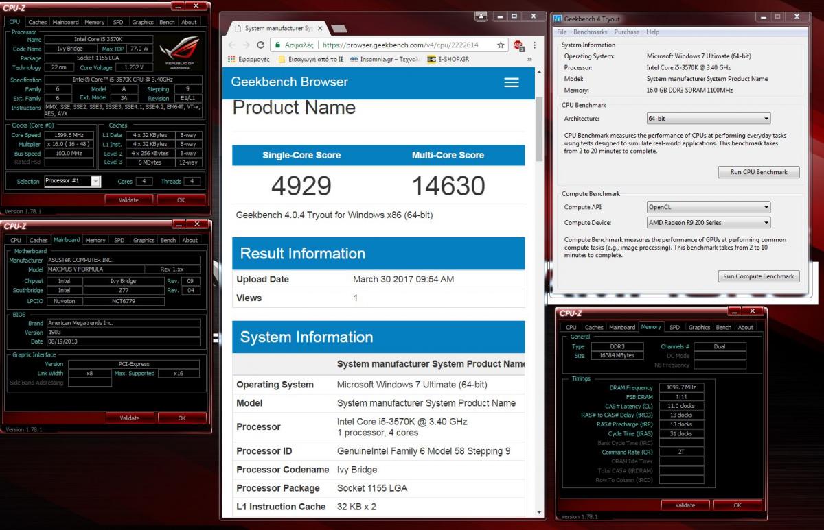The height and width of the screenshot is (530, 824).
Task: Open the Purchase menu in Geekbench 4
Action: tap(626, 32)
